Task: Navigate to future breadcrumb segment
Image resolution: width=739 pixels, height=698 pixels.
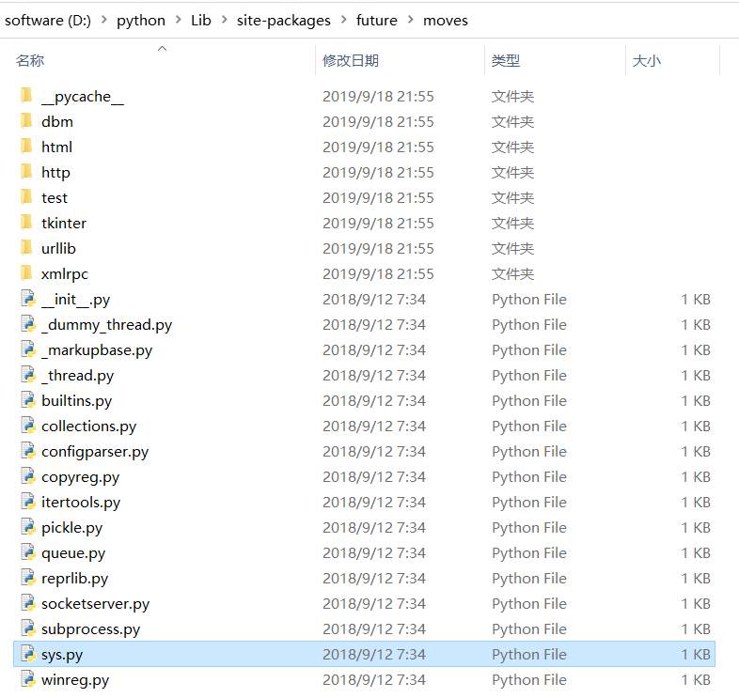Action: (x=377, y=21)
